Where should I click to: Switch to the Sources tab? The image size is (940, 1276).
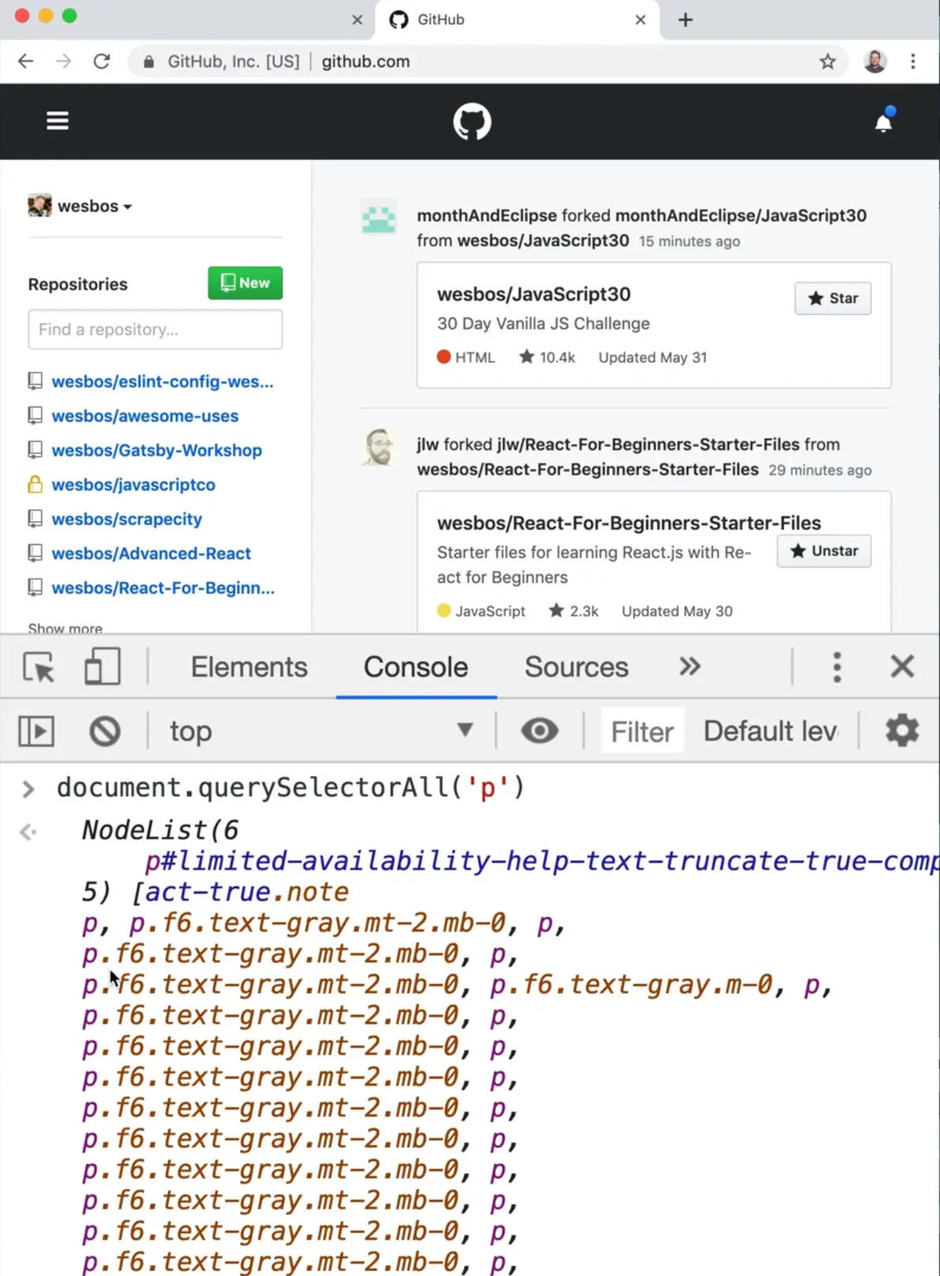tap(576, 667)
